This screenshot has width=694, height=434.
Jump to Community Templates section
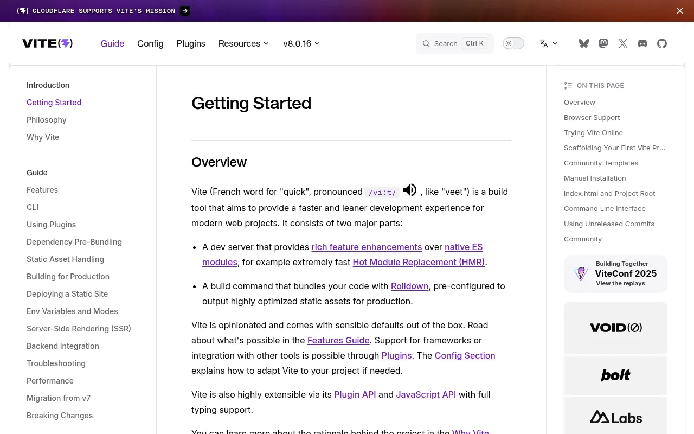coord(601,163)
